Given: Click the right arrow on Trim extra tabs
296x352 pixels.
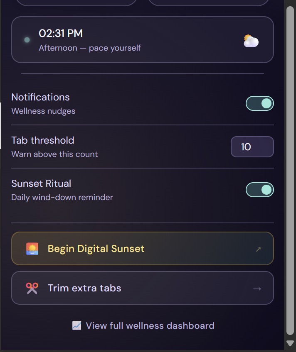Looking at the screenshot, I should click(x=257, y=288).
